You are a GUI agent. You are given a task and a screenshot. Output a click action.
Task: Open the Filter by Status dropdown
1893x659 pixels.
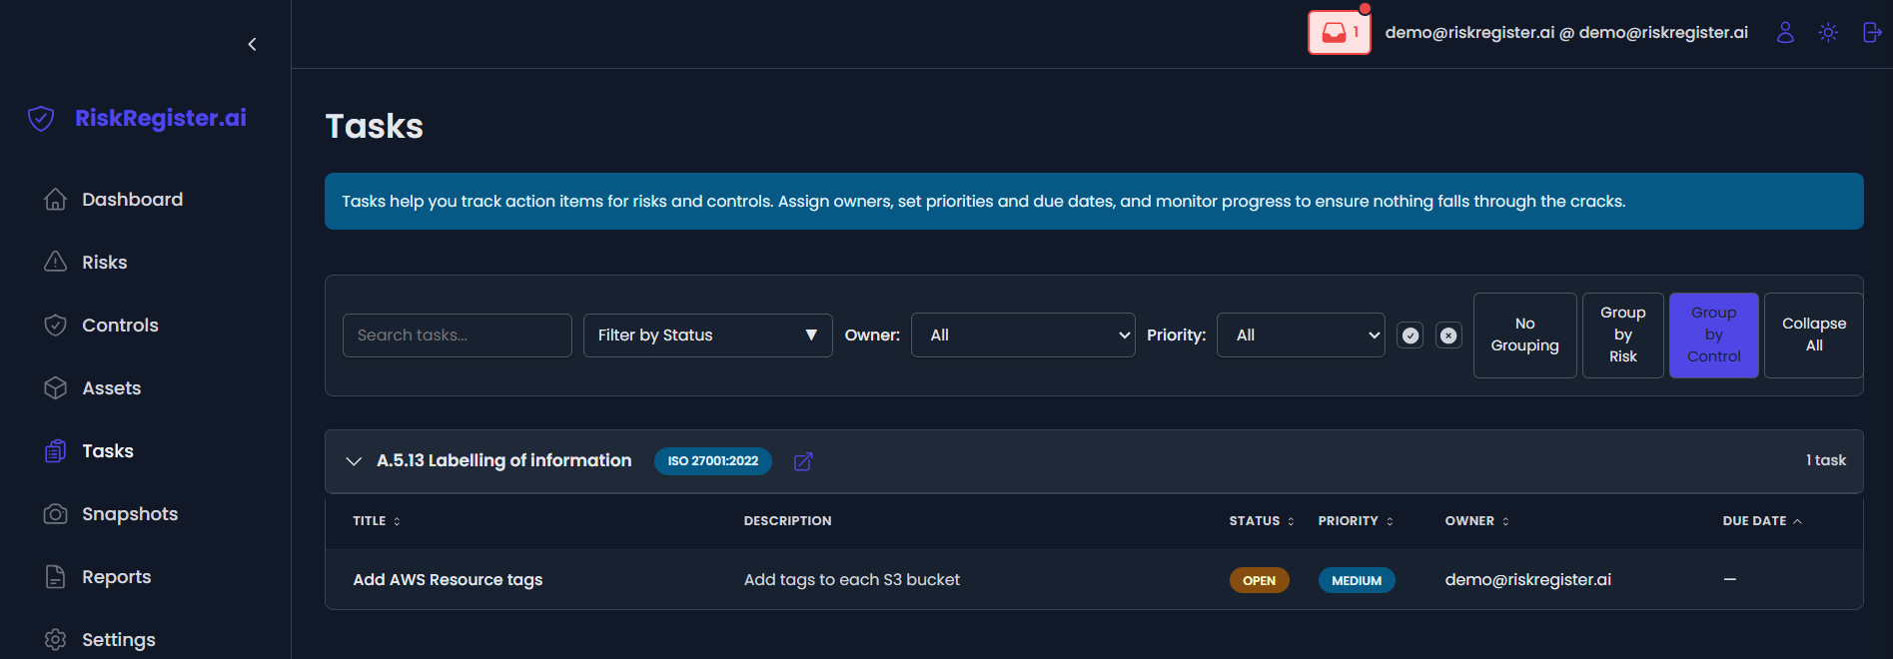point(707,335)
